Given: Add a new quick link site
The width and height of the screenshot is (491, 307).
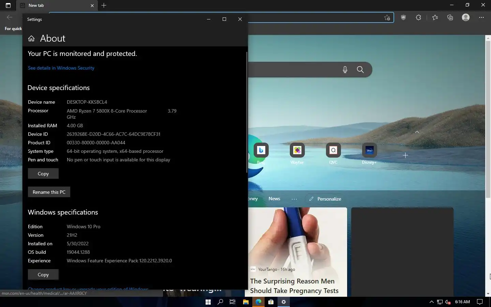Looking at the screenshot, I should pos(405,155).
